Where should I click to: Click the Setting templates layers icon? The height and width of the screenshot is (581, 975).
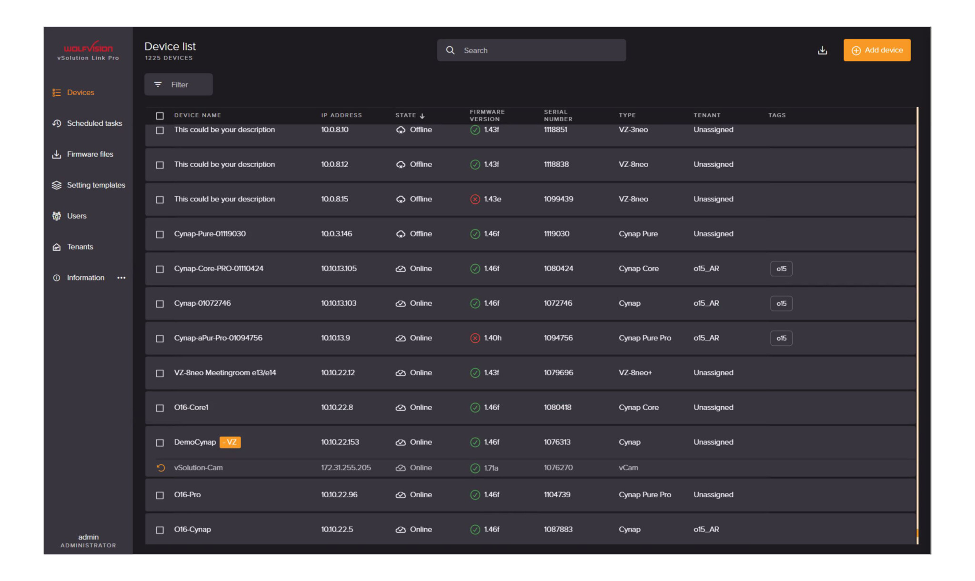click(57, 185)
